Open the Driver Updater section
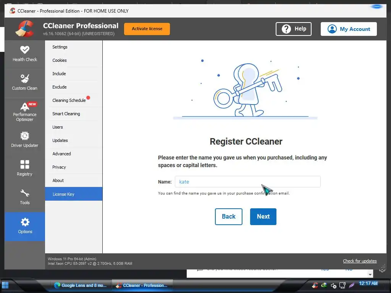 pyautogui.click(x=25, y=140)
